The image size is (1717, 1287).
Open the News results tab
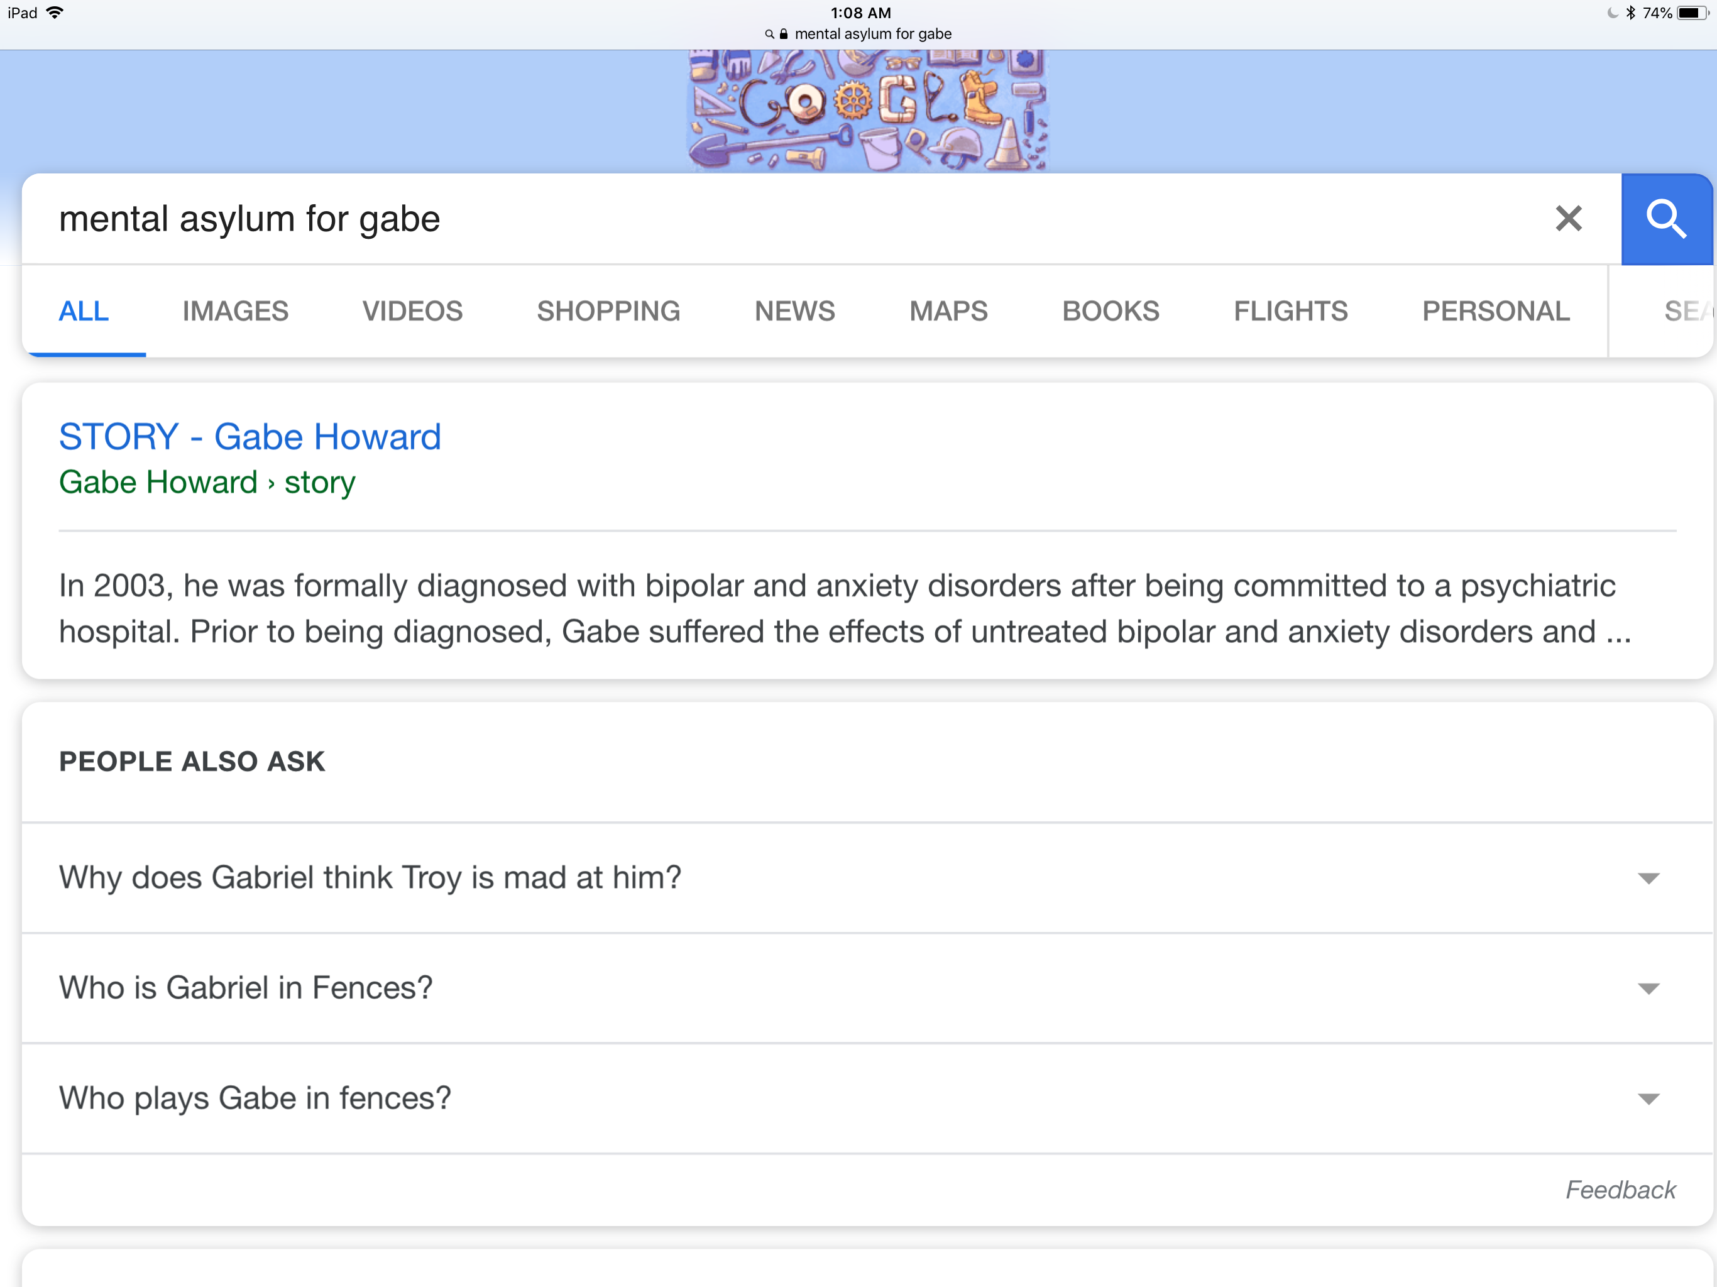tap(794, 311)
